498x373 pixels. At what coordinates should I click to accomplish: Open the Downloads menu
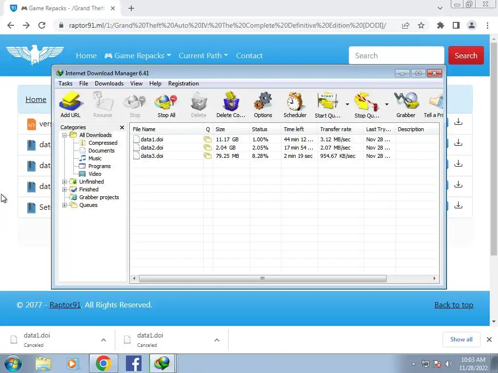tap(109, 84)
